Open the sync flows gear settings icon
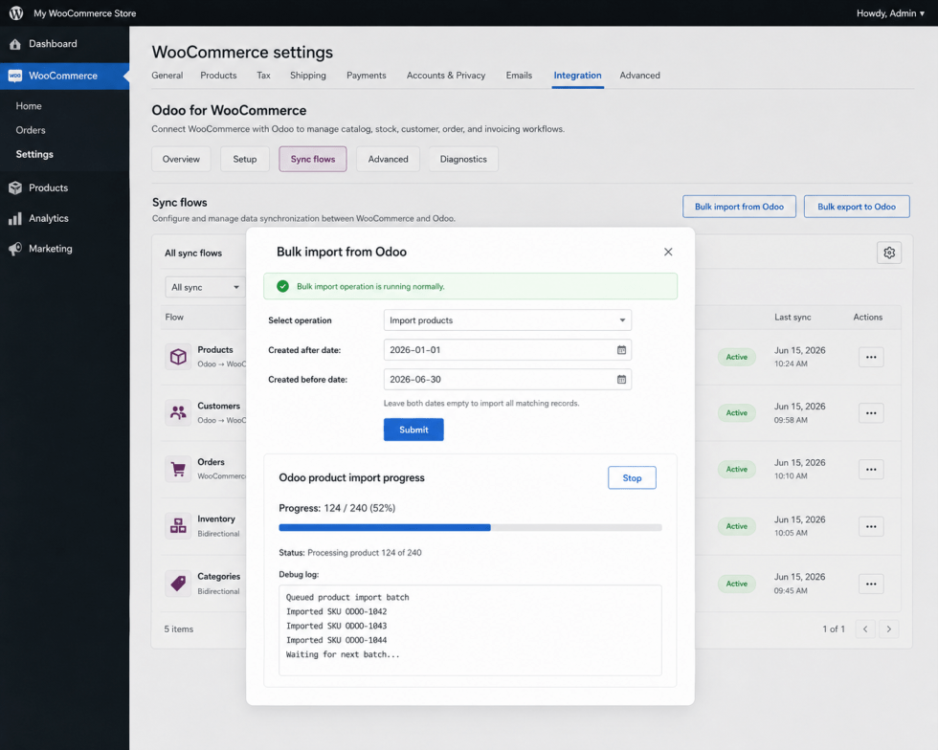938x750 pixels. pos(889,253)
